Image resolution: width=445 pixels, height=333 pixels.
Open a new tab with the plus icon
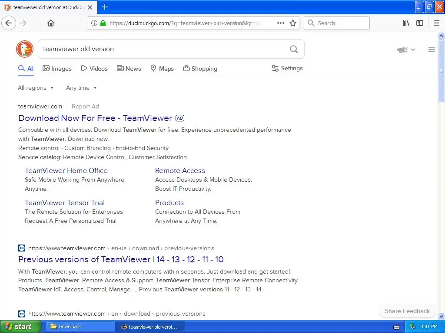(x=105, y=7)
